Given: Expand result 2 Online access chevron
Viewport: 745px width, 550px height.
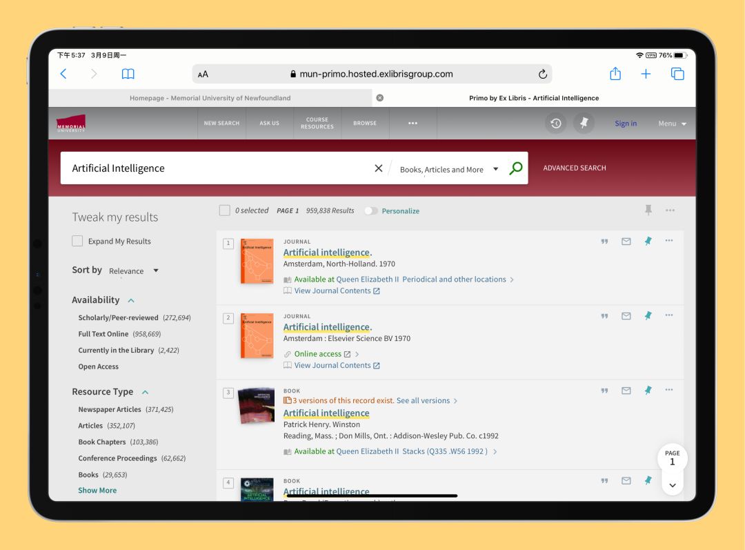Looking at the screenshot, I should point(357,354).
